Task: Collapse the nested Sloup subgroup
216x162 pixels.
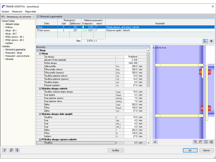Action: click(x=40, y=54)
